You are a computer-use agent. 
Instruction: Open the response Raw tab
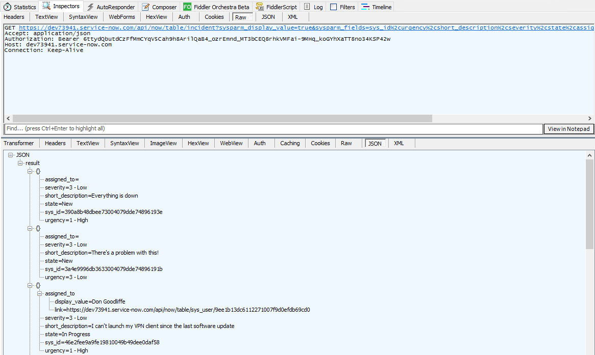pos(346,143)
